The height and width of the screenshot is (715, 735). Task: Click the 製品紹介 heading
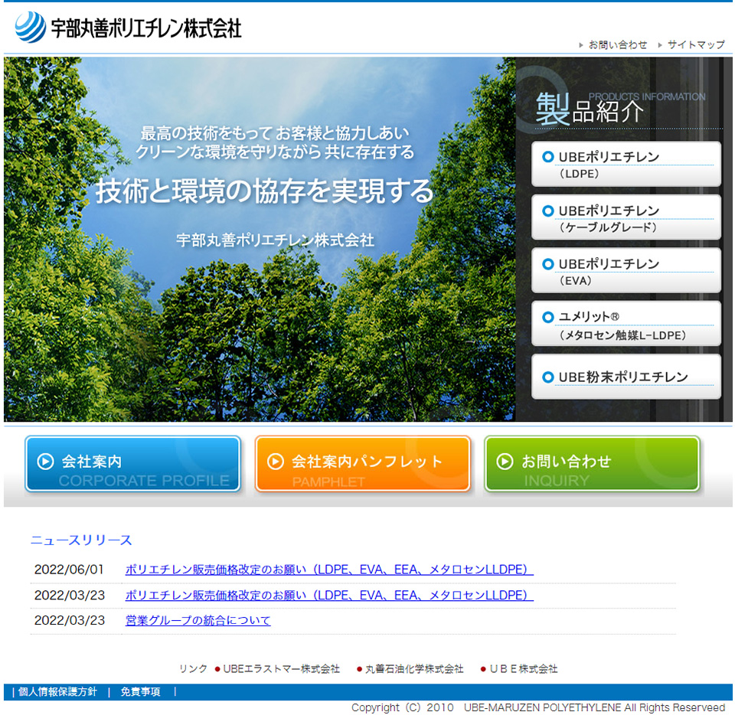(x=590, y=109)
